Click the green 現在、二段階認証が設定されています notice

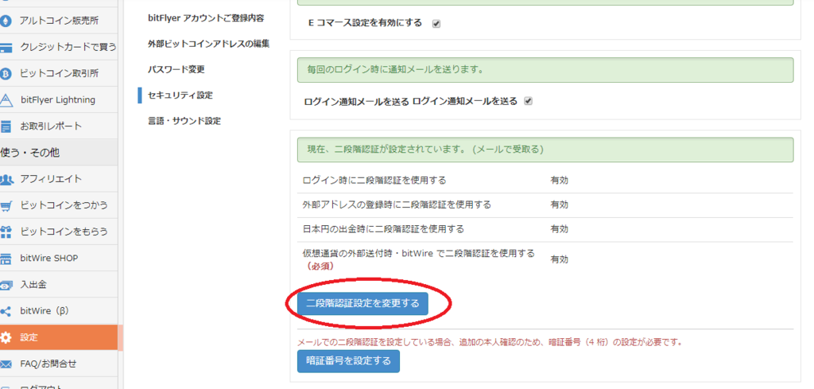(x=545, y=150)
